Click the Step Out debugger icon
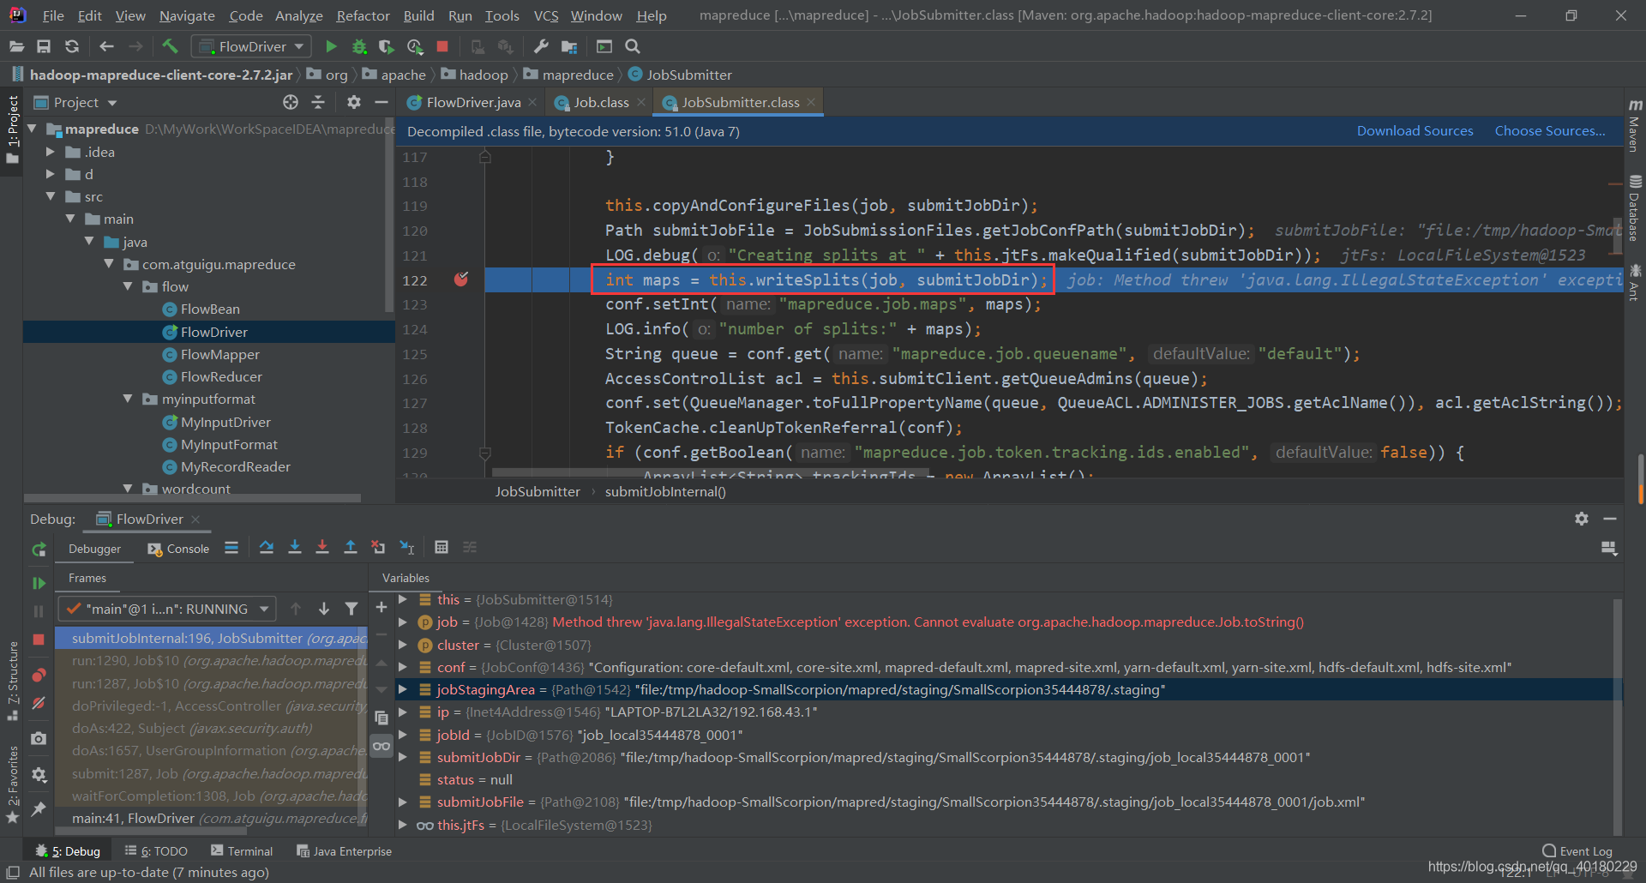This screenshot has height=883, width=1646. [x=351, y=547]
